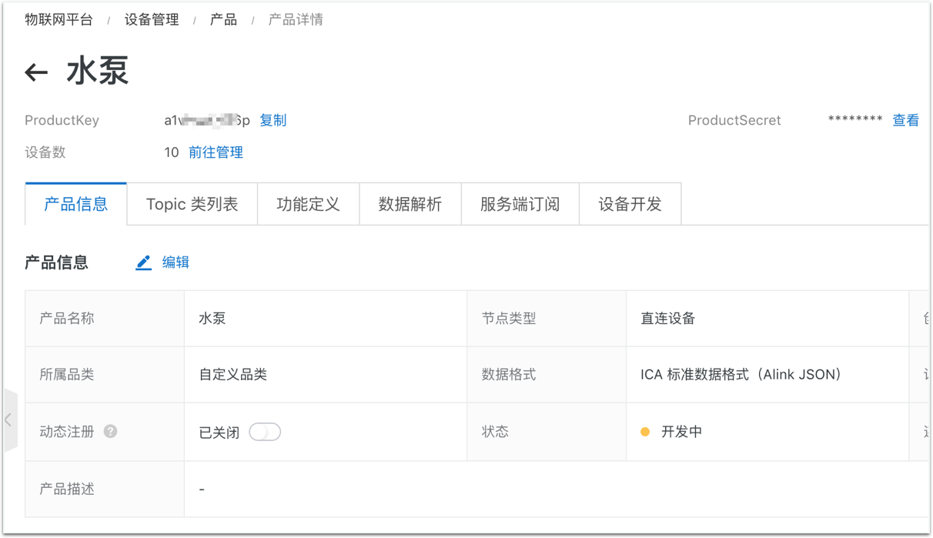Click the orange 开发中 status dot

click(645, 432)
